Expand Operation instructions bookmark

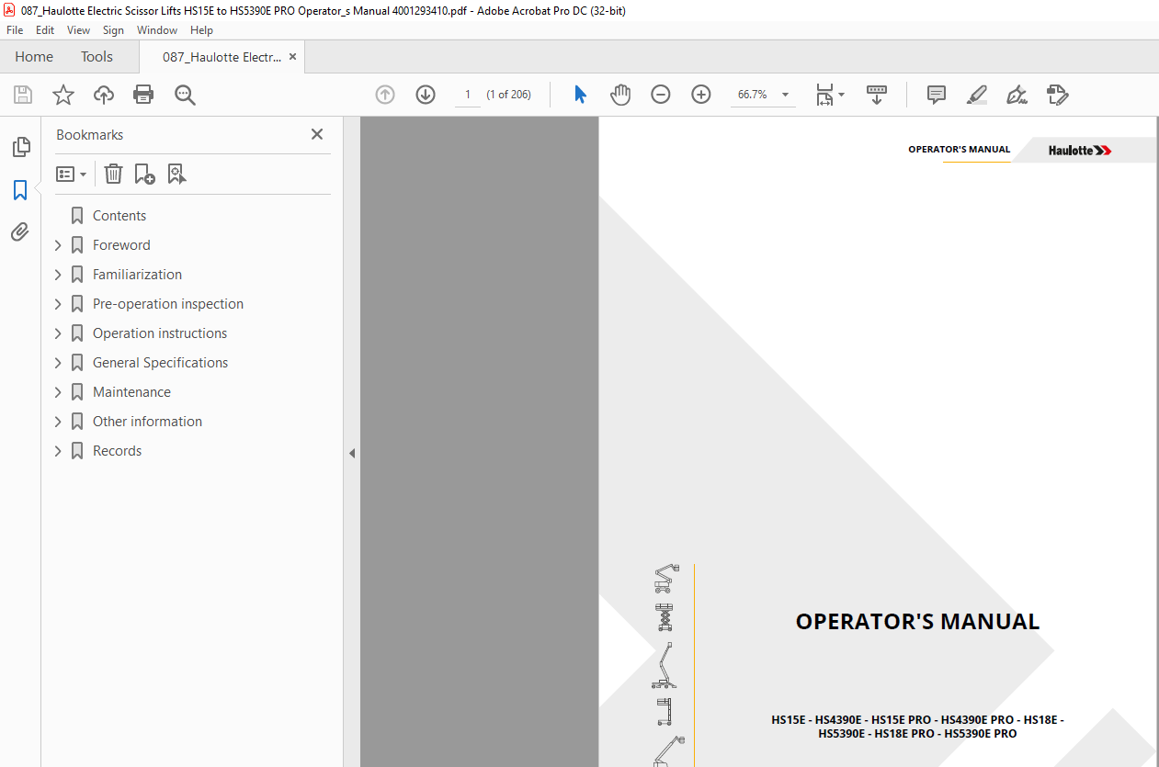pos(58,333)
